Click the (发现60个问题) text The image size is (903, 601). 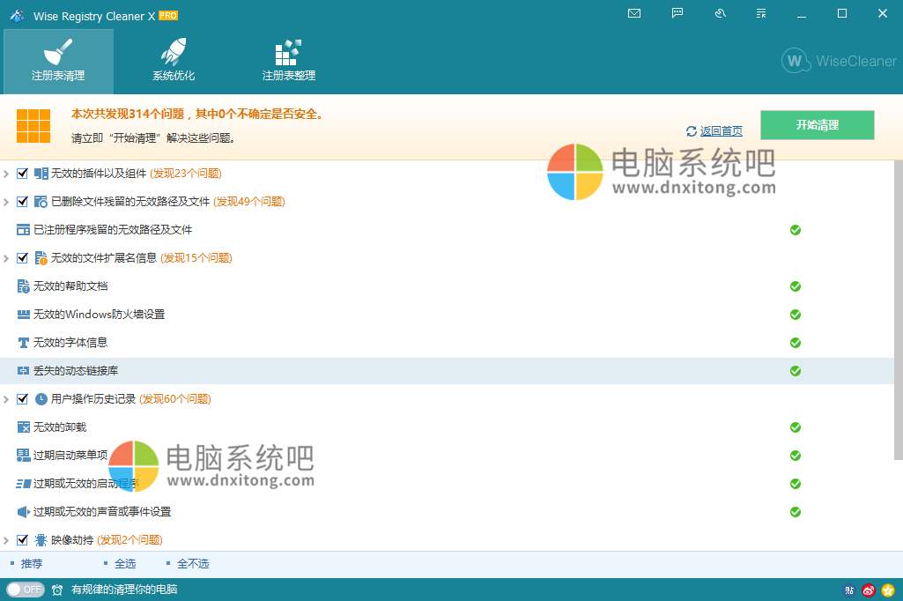coord(175,399)
